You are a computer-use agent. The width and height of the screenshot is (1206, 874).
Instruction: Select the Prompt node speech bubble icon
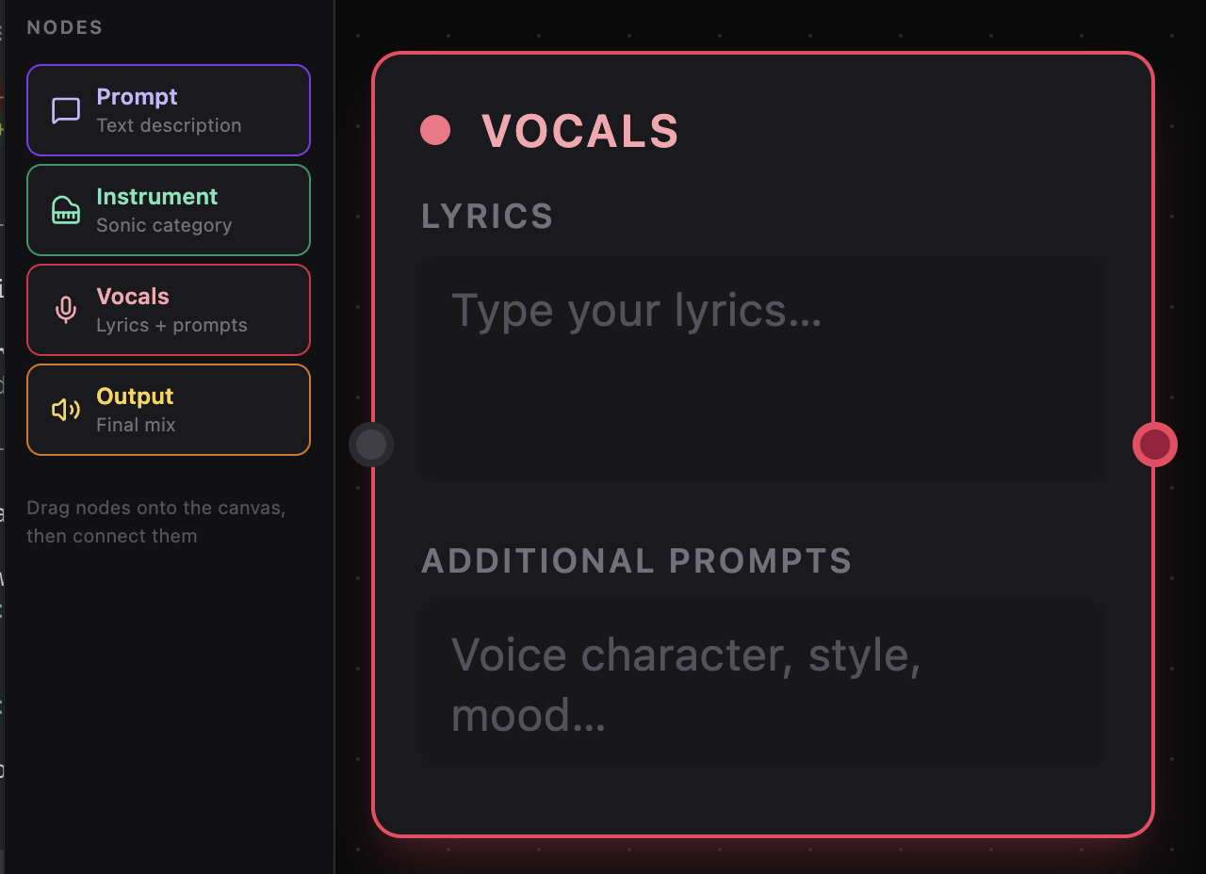[64, 109]
